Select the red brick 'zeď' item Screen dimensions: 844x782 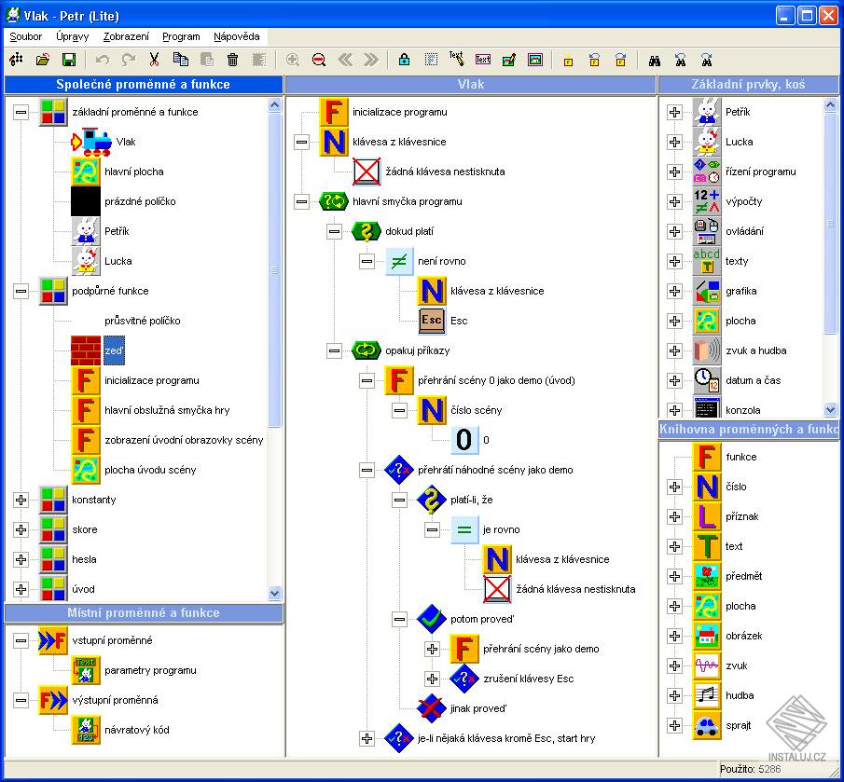click(x=87, y=350)
